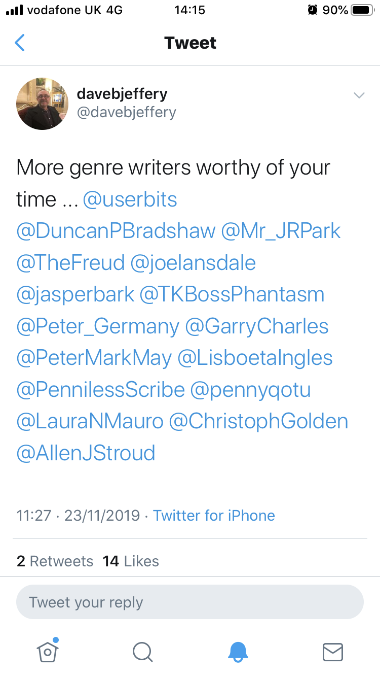Viewport: 380px width, 677px height.
Task: Tap the alarm clock status icon
Action: coord(313,10)
